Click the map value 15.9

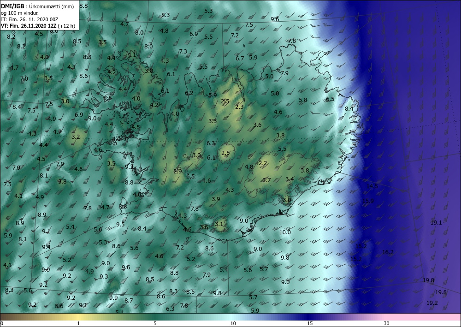click(x=368, y=201)
